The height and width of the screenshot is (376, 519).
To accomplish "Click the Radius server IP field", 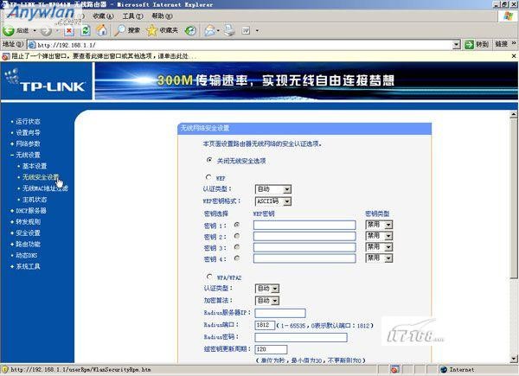I will [280, 313].
